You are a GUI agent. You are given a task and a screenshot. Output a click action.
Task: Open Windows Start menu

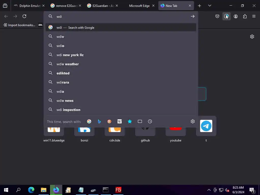pos(6,190)
